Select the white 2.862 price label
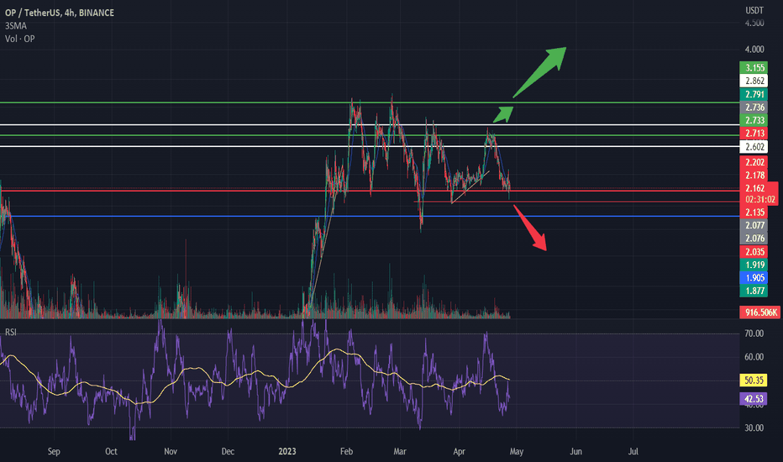 coord(754,81)
